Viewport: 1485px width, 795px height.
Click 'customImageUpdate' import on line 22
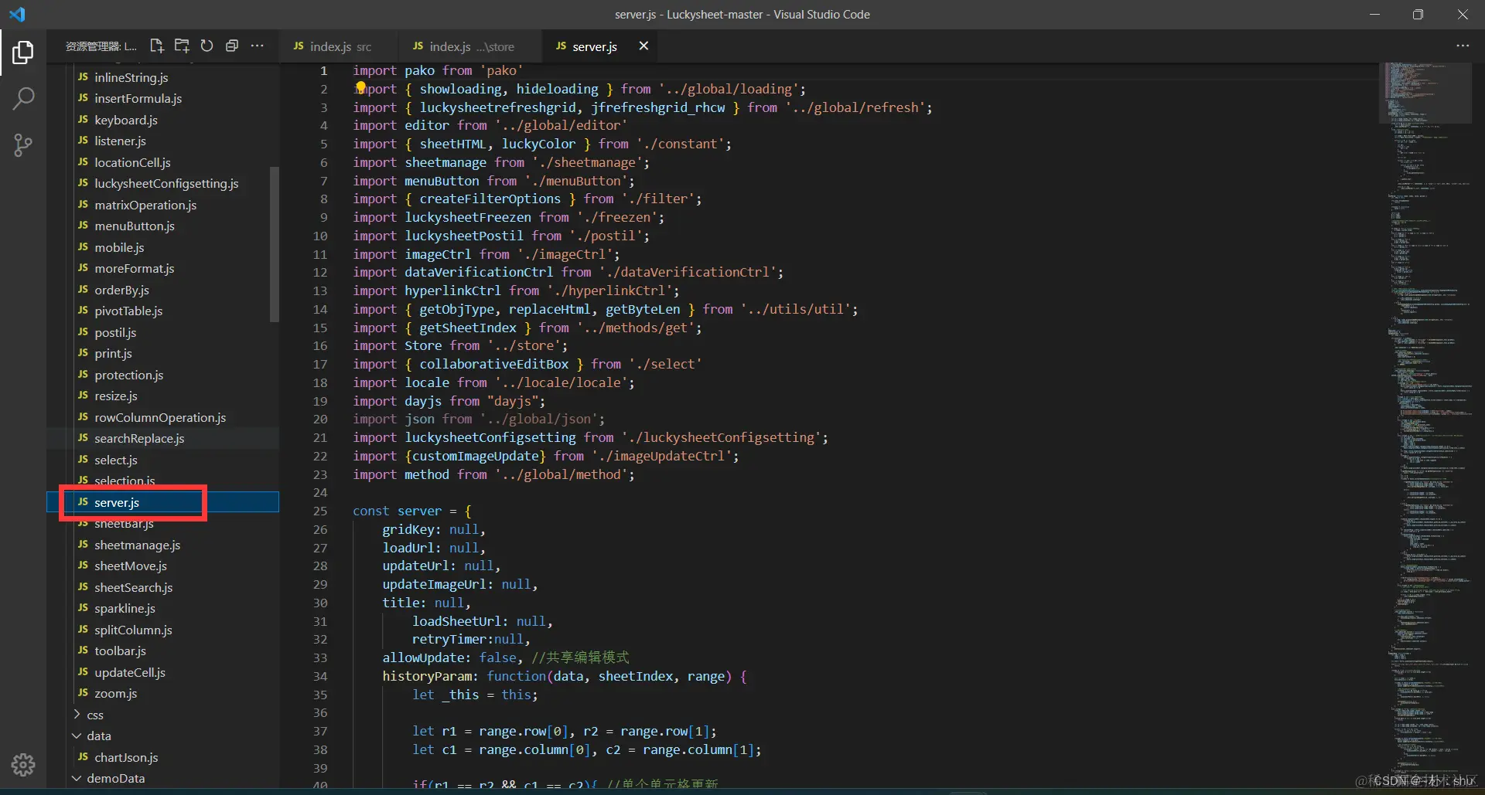pyautogui.click(x=476, y=456)
